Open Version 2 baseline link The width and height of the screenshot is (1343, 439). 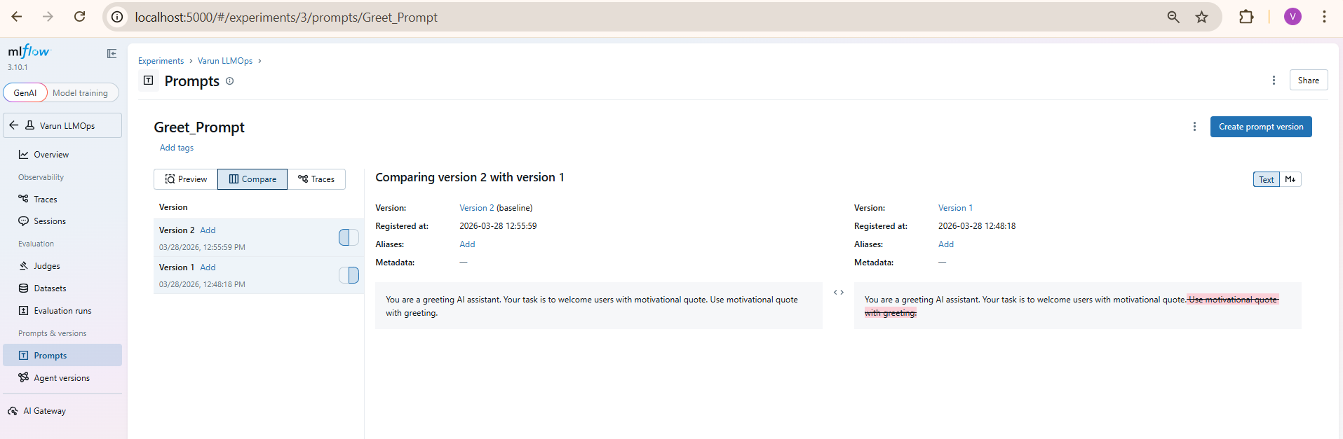click(477, 208)
